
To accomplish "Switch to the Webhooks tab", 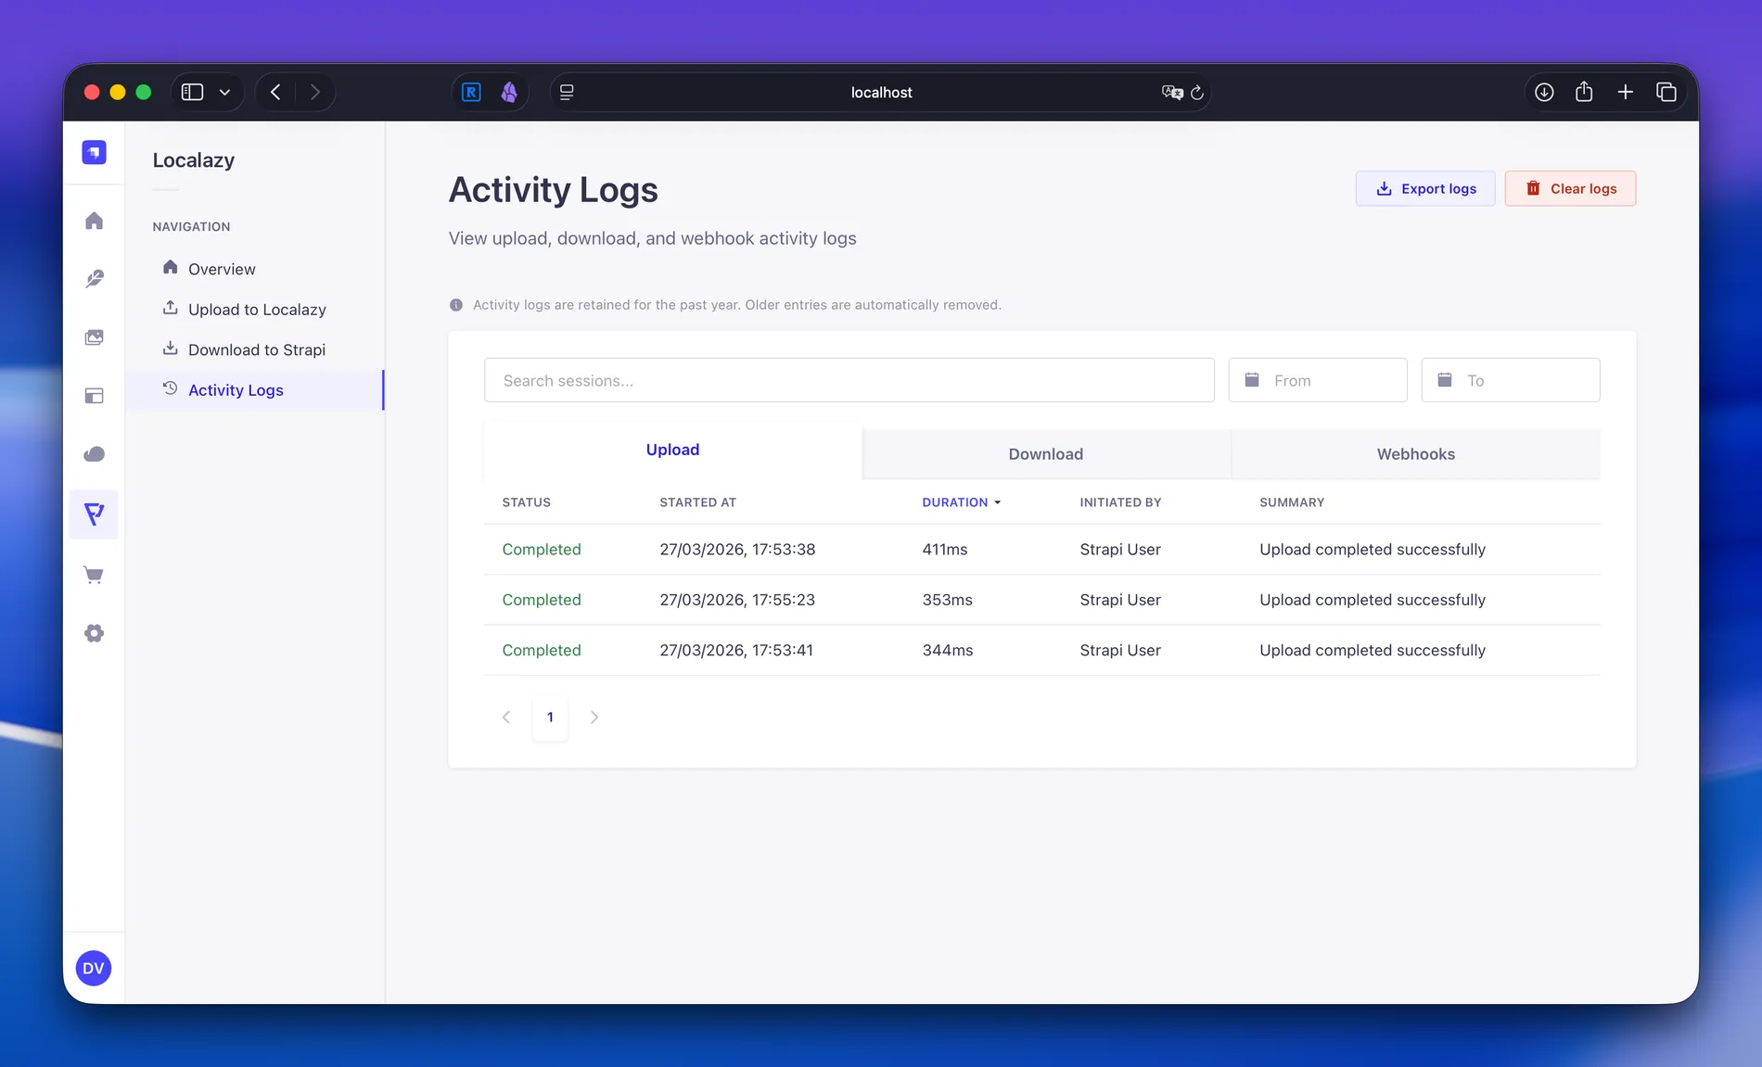I will point(1415,454).
